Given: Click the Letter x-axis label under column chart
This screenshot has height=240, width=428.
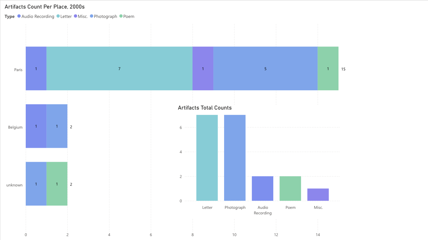Looking at the screenshot, I should [x=207, y=208].
